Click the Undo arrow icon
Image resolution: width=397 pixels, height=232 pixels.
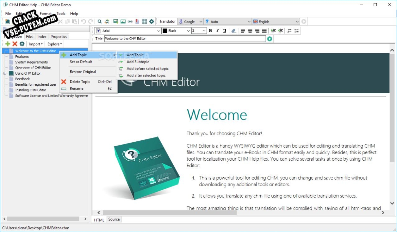tap(83, 22)
